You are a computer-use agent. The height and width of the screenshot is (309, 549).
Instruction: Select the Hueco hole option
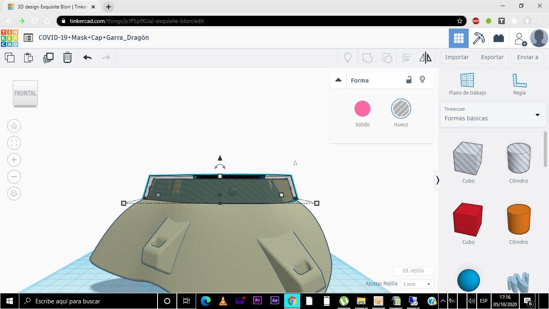click(401, 109)
